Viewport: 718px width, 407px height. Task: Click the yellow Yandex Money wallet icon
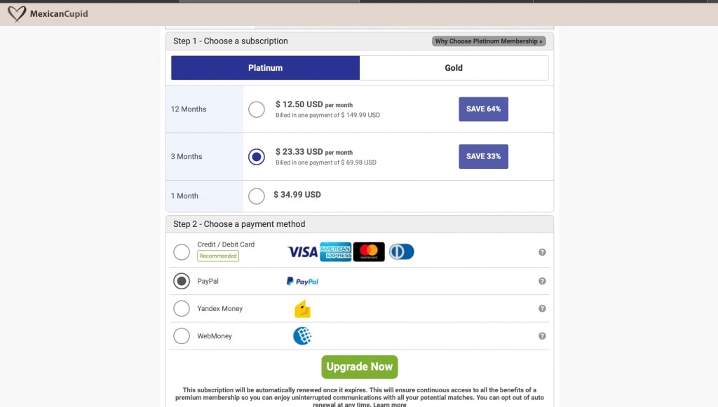[x=302, y=309]
